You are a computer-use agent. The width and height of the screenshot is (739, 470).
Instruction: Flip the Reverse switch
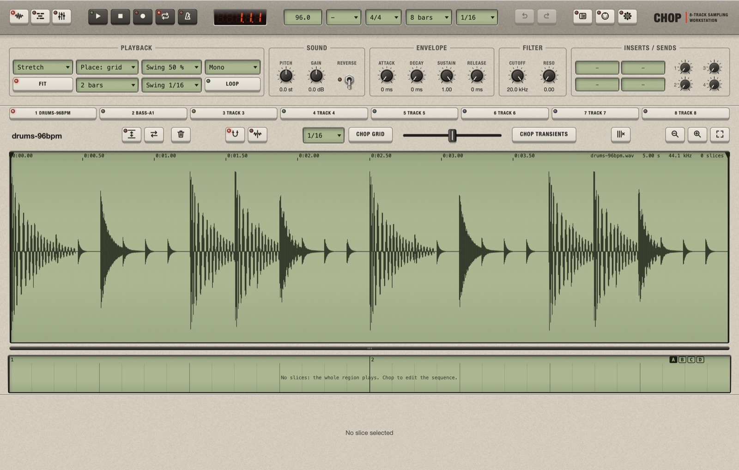coord(349,82)
